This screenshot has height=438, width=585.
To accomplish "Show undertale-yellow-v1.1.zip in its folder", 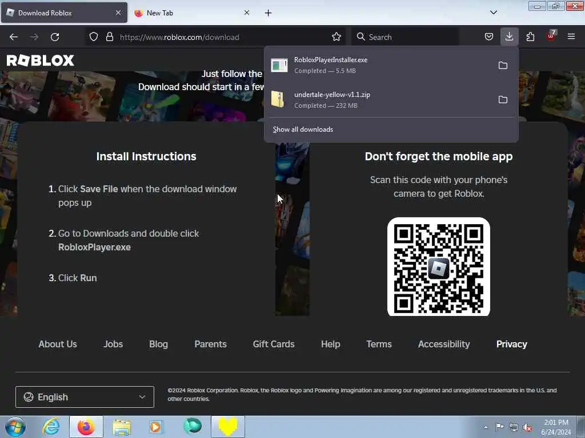I will [503, 100].
